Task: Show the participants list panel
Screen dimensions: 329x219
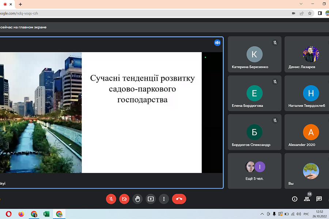Action: (x=307, y=199)
